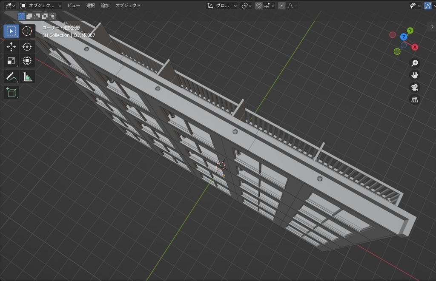The image size is (436, 281).
Task: Select the Move tool
Action: coord(11,47)
